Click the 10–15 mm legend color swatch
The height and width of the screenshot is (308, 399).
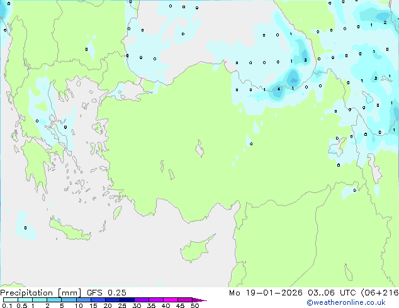click(x=83, y=300)
